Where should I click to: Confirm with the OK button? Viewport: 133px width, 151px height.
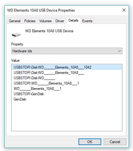[x=90, y=142]
